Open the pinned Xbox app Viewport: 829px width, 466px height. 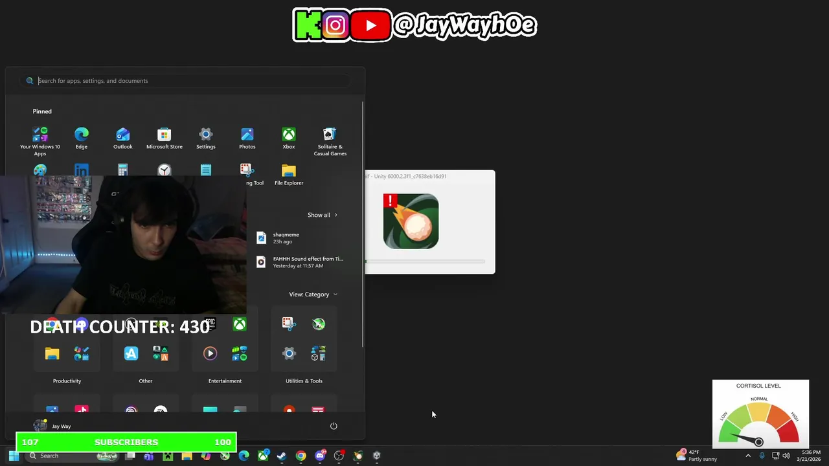click(289, 139)
